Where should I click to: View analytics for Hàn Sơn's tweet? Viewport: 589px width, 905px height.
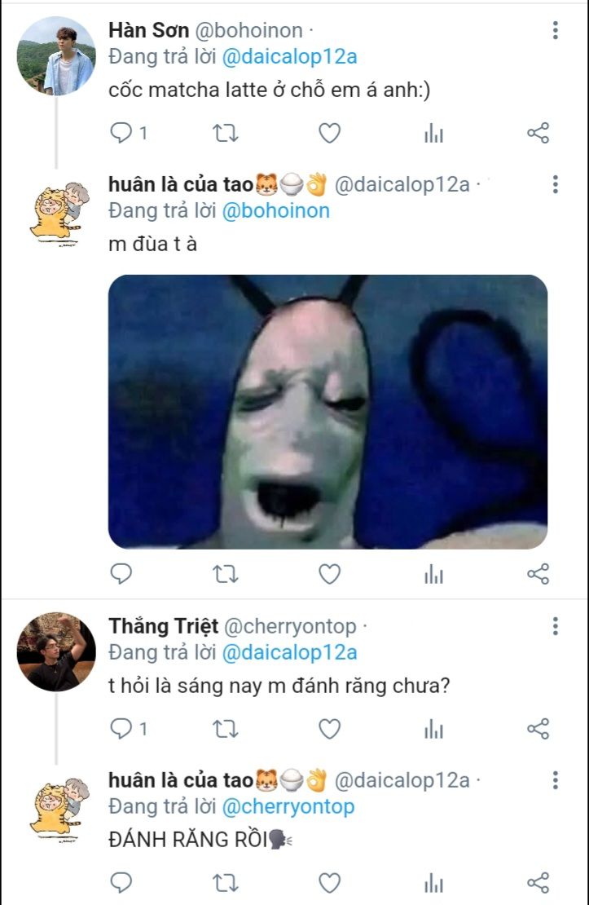click(433, 134)
